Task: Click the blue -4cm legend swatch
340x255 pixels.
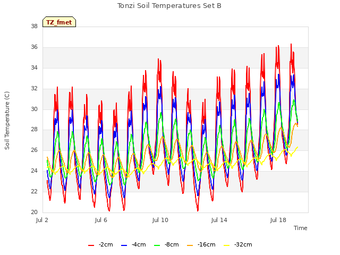Action: (x=124, y=245)
